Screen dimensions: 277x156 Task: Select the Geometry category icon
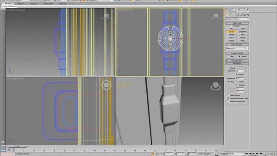pos(227,15)
